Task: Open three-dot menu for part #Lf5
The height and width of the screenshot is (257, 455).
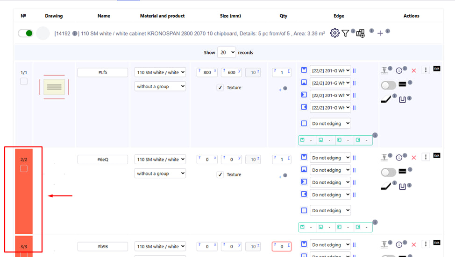Action: 426,70
